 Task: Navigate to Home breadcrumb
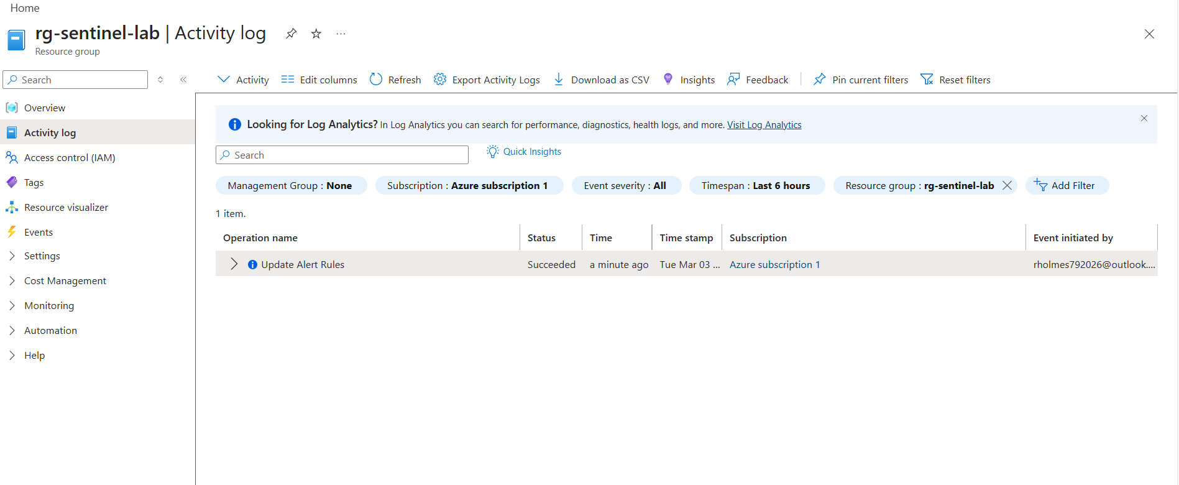[25, 8]
